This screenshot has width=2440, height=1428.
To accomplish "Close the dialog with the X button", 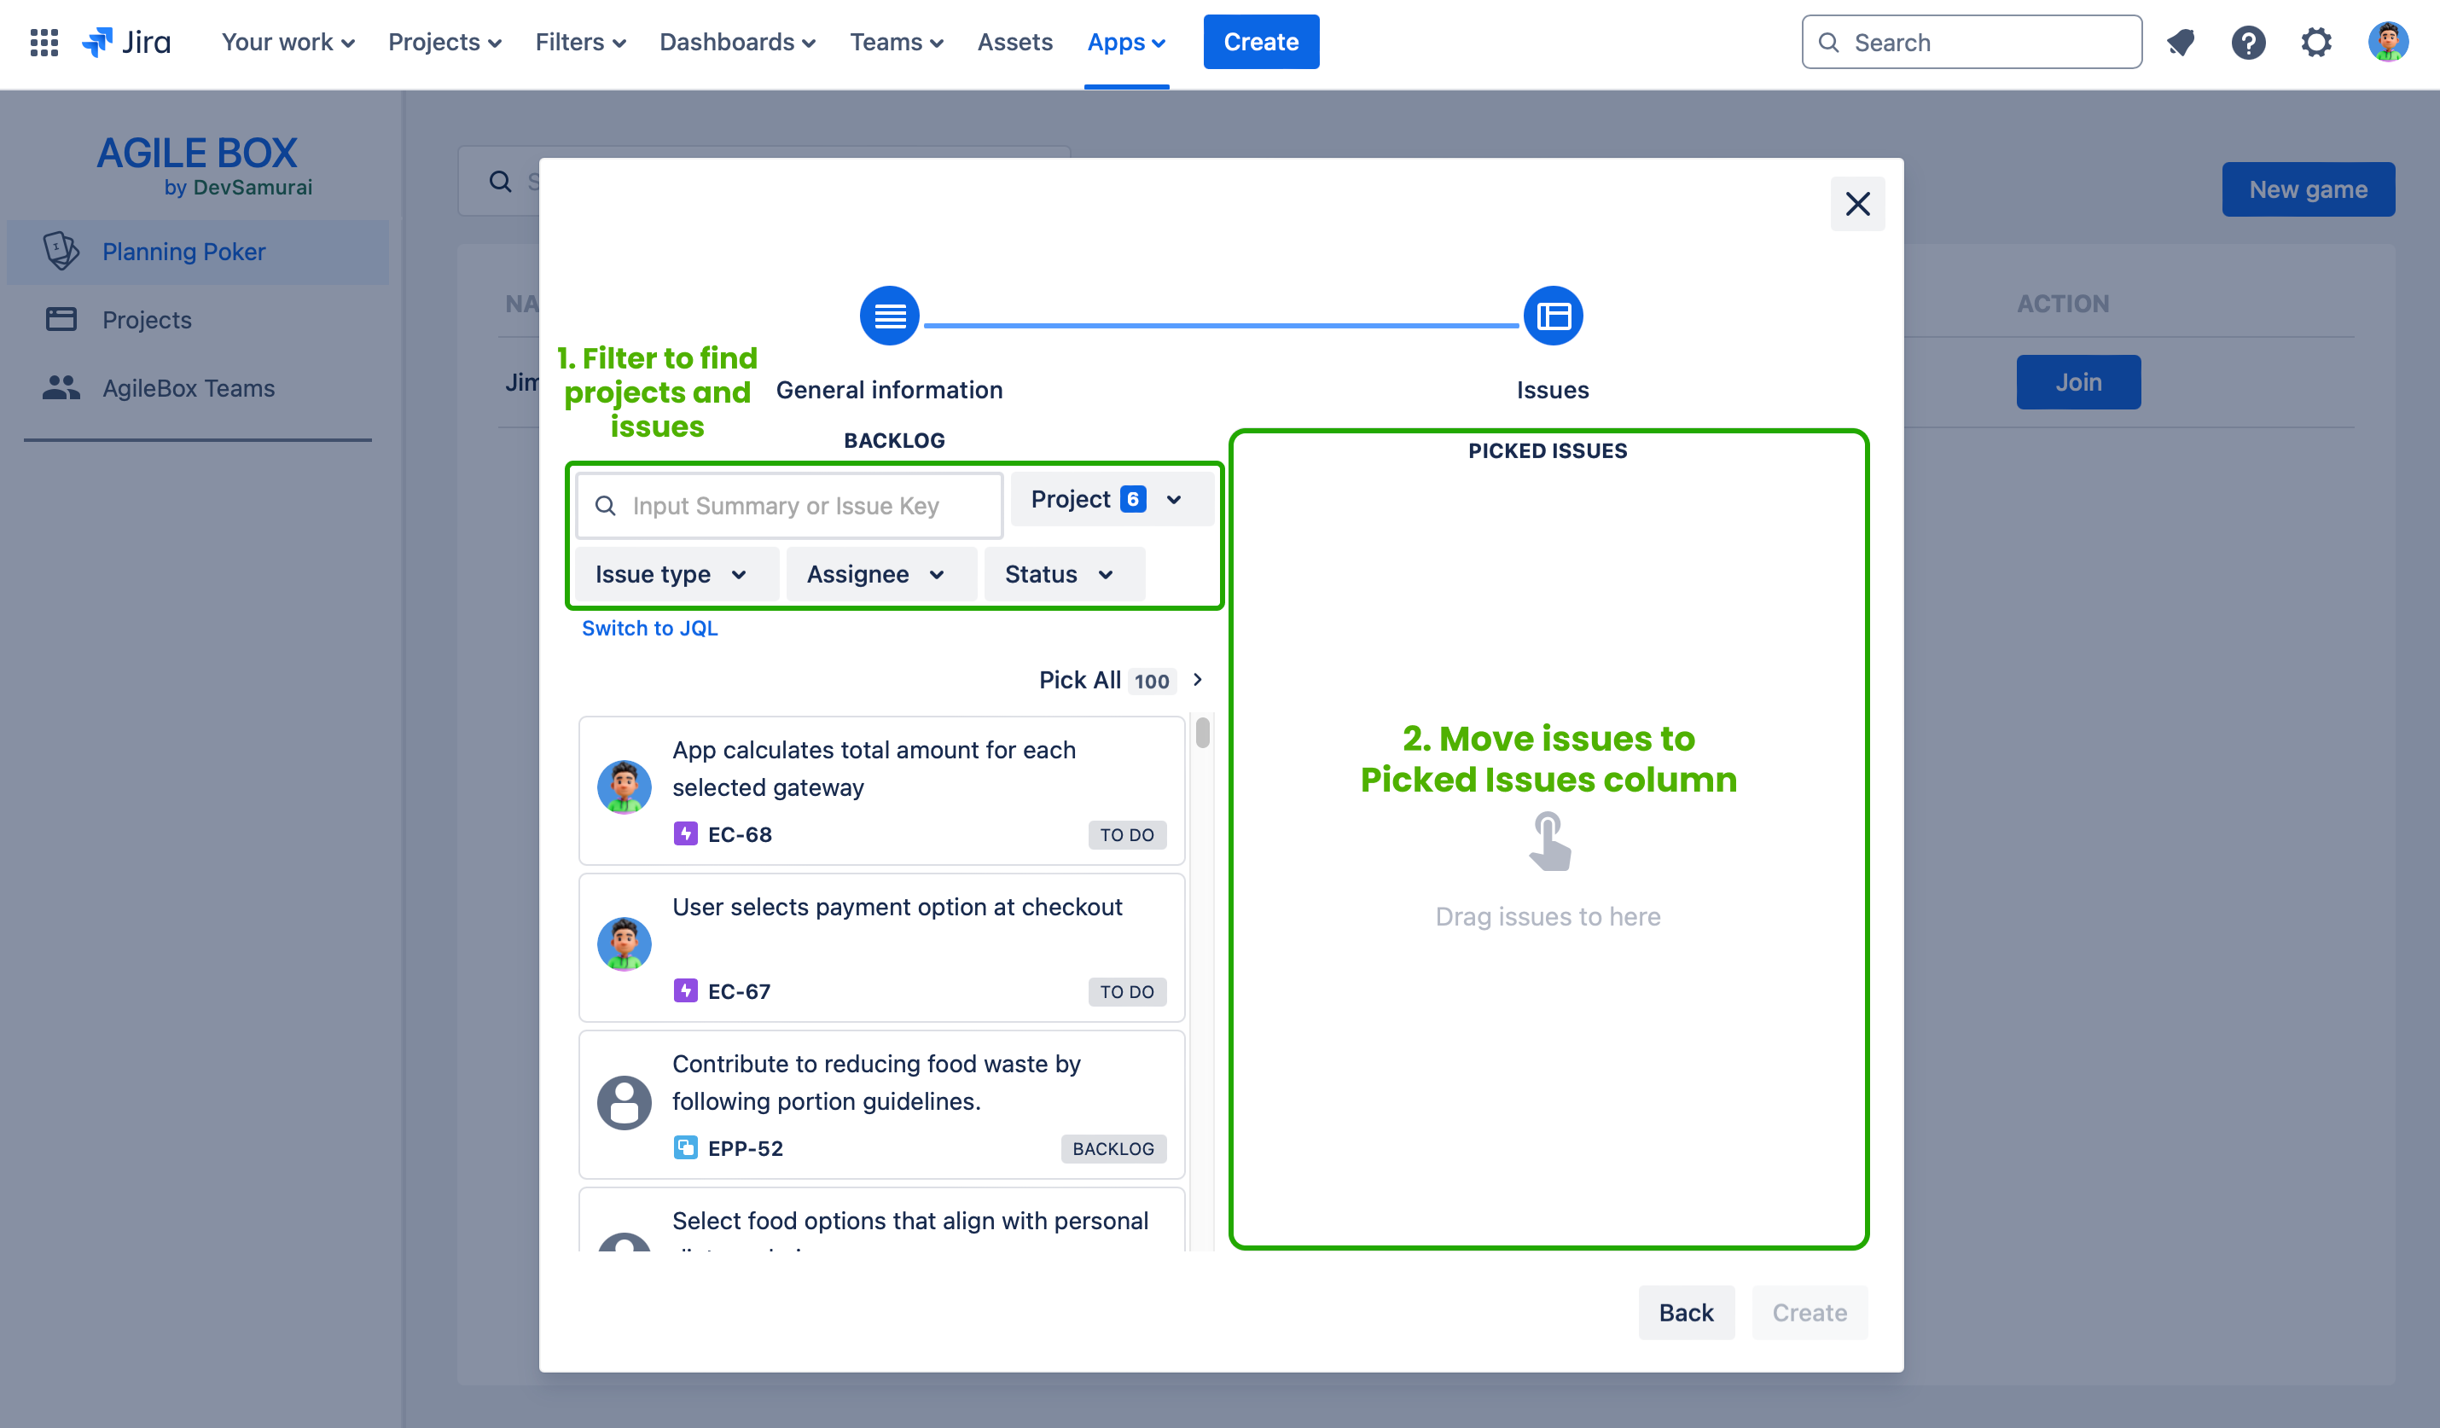I will coord(1857,203).
